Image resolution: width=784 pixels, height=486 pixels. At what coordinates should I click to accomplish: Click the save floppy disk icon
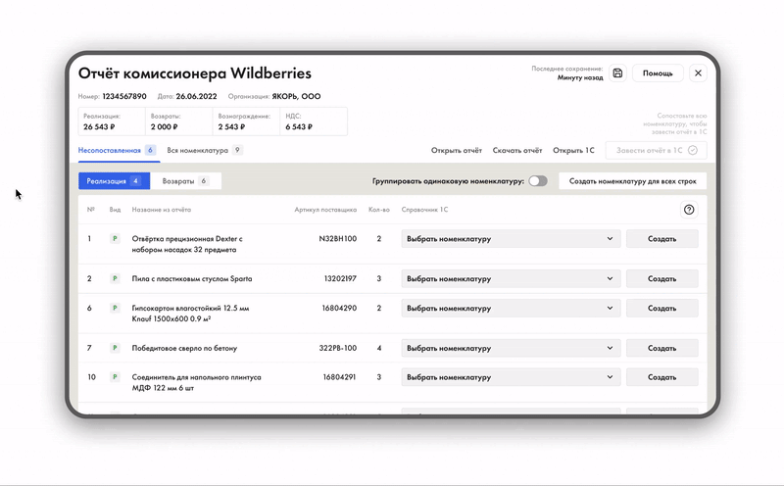click(617, 73)
